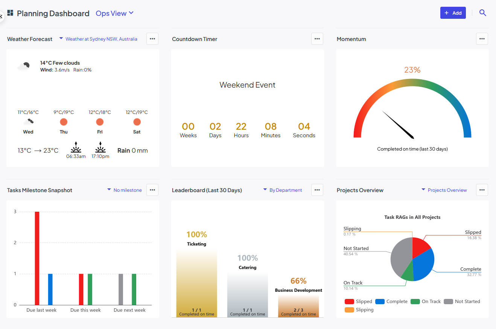The image size is (496, 329).
Task: Click the 'Complete 32.77 %' pie label
Action: [x=471, y=271]
